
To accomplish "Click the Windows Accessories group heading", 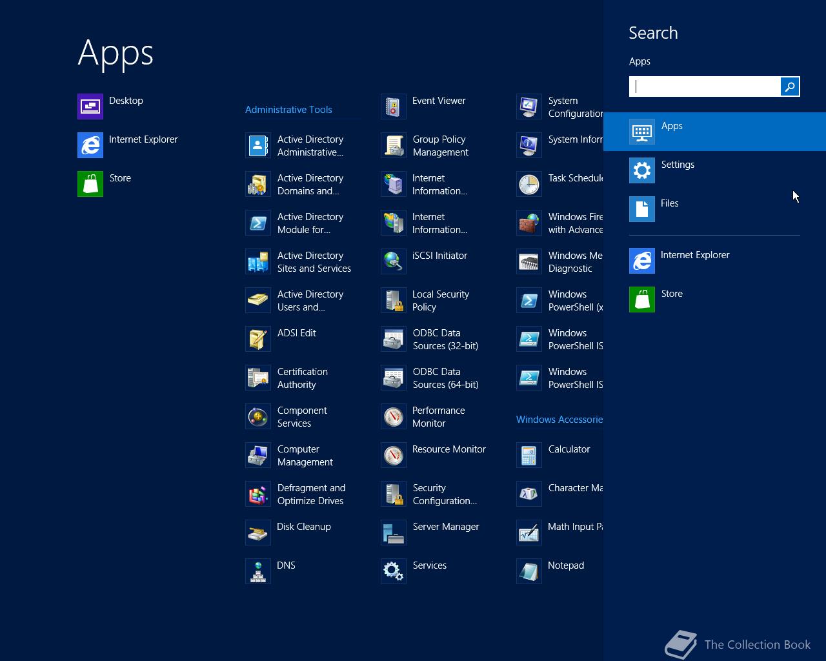I will (559, 420).
